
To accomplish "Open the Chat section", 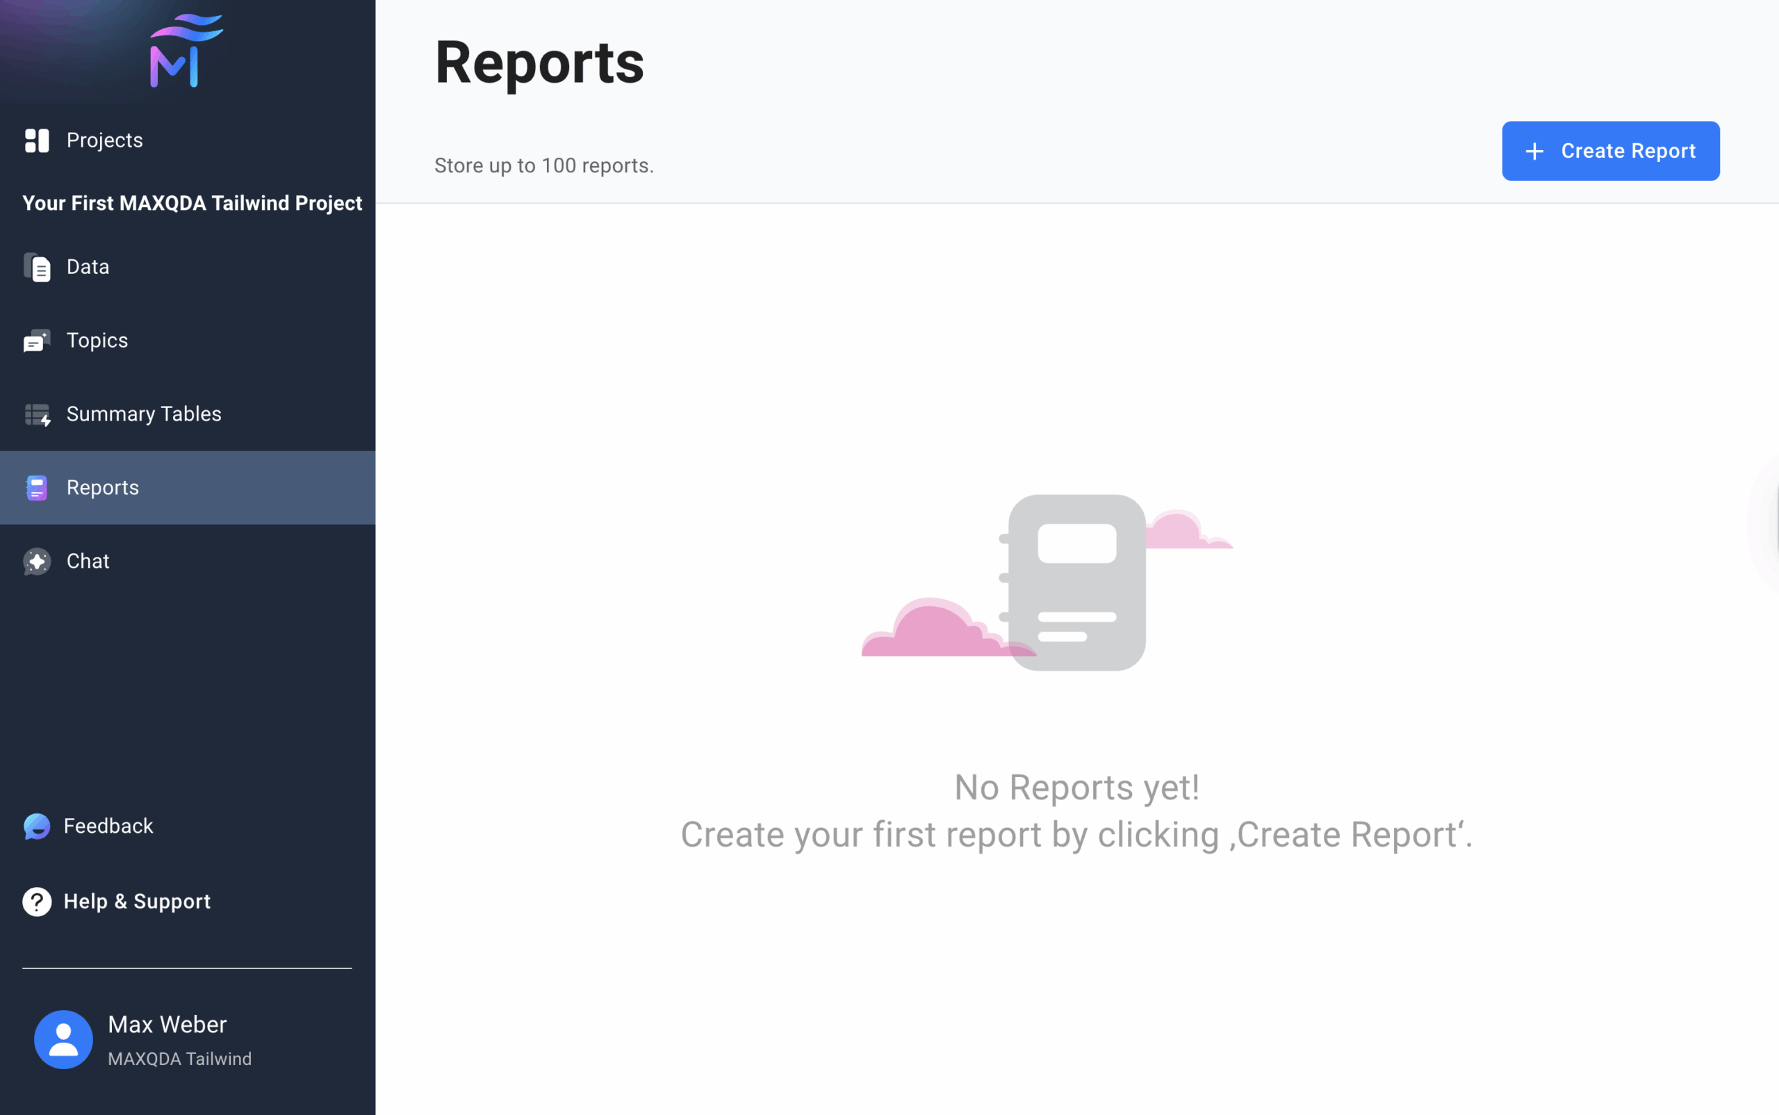I will coord(88,561).
